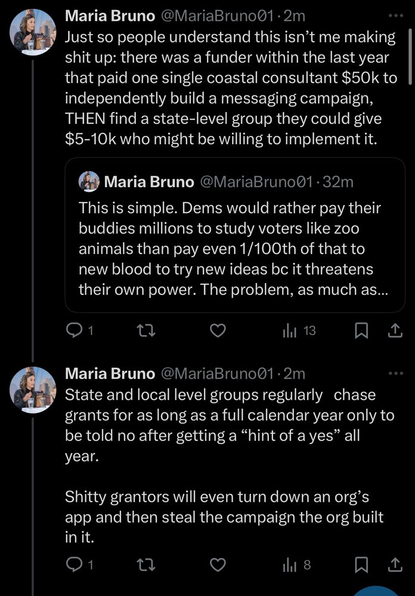
Task: Reply to the tweet about chasing grants
Action: [x=73, y=564]
